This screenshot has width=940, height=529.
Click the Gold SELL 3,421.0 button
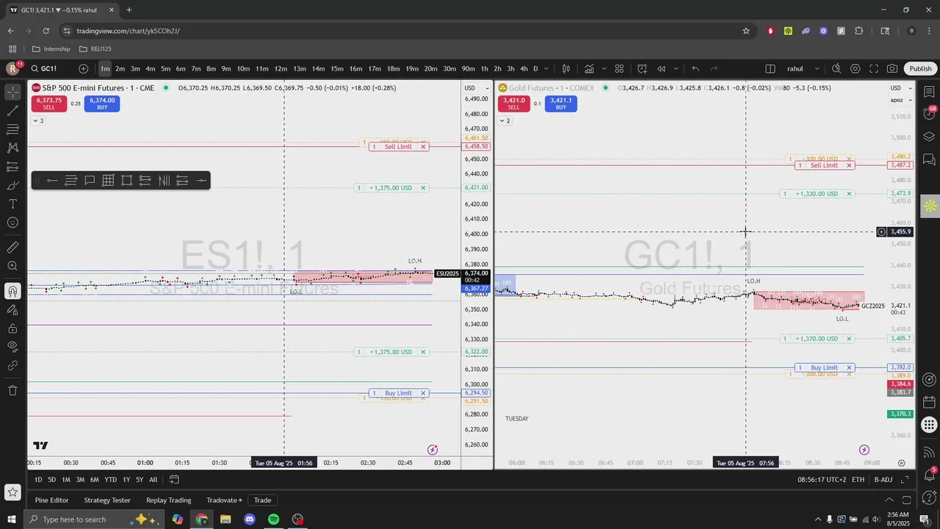pos(513,104)
